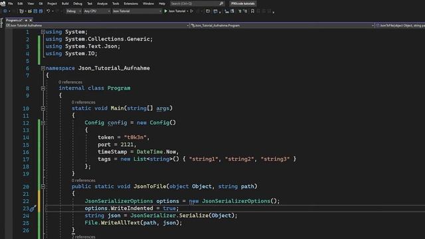Click the magnifier icon in search box
The height and width of the screenshot is (239, 425).
(x=221, y=3)
